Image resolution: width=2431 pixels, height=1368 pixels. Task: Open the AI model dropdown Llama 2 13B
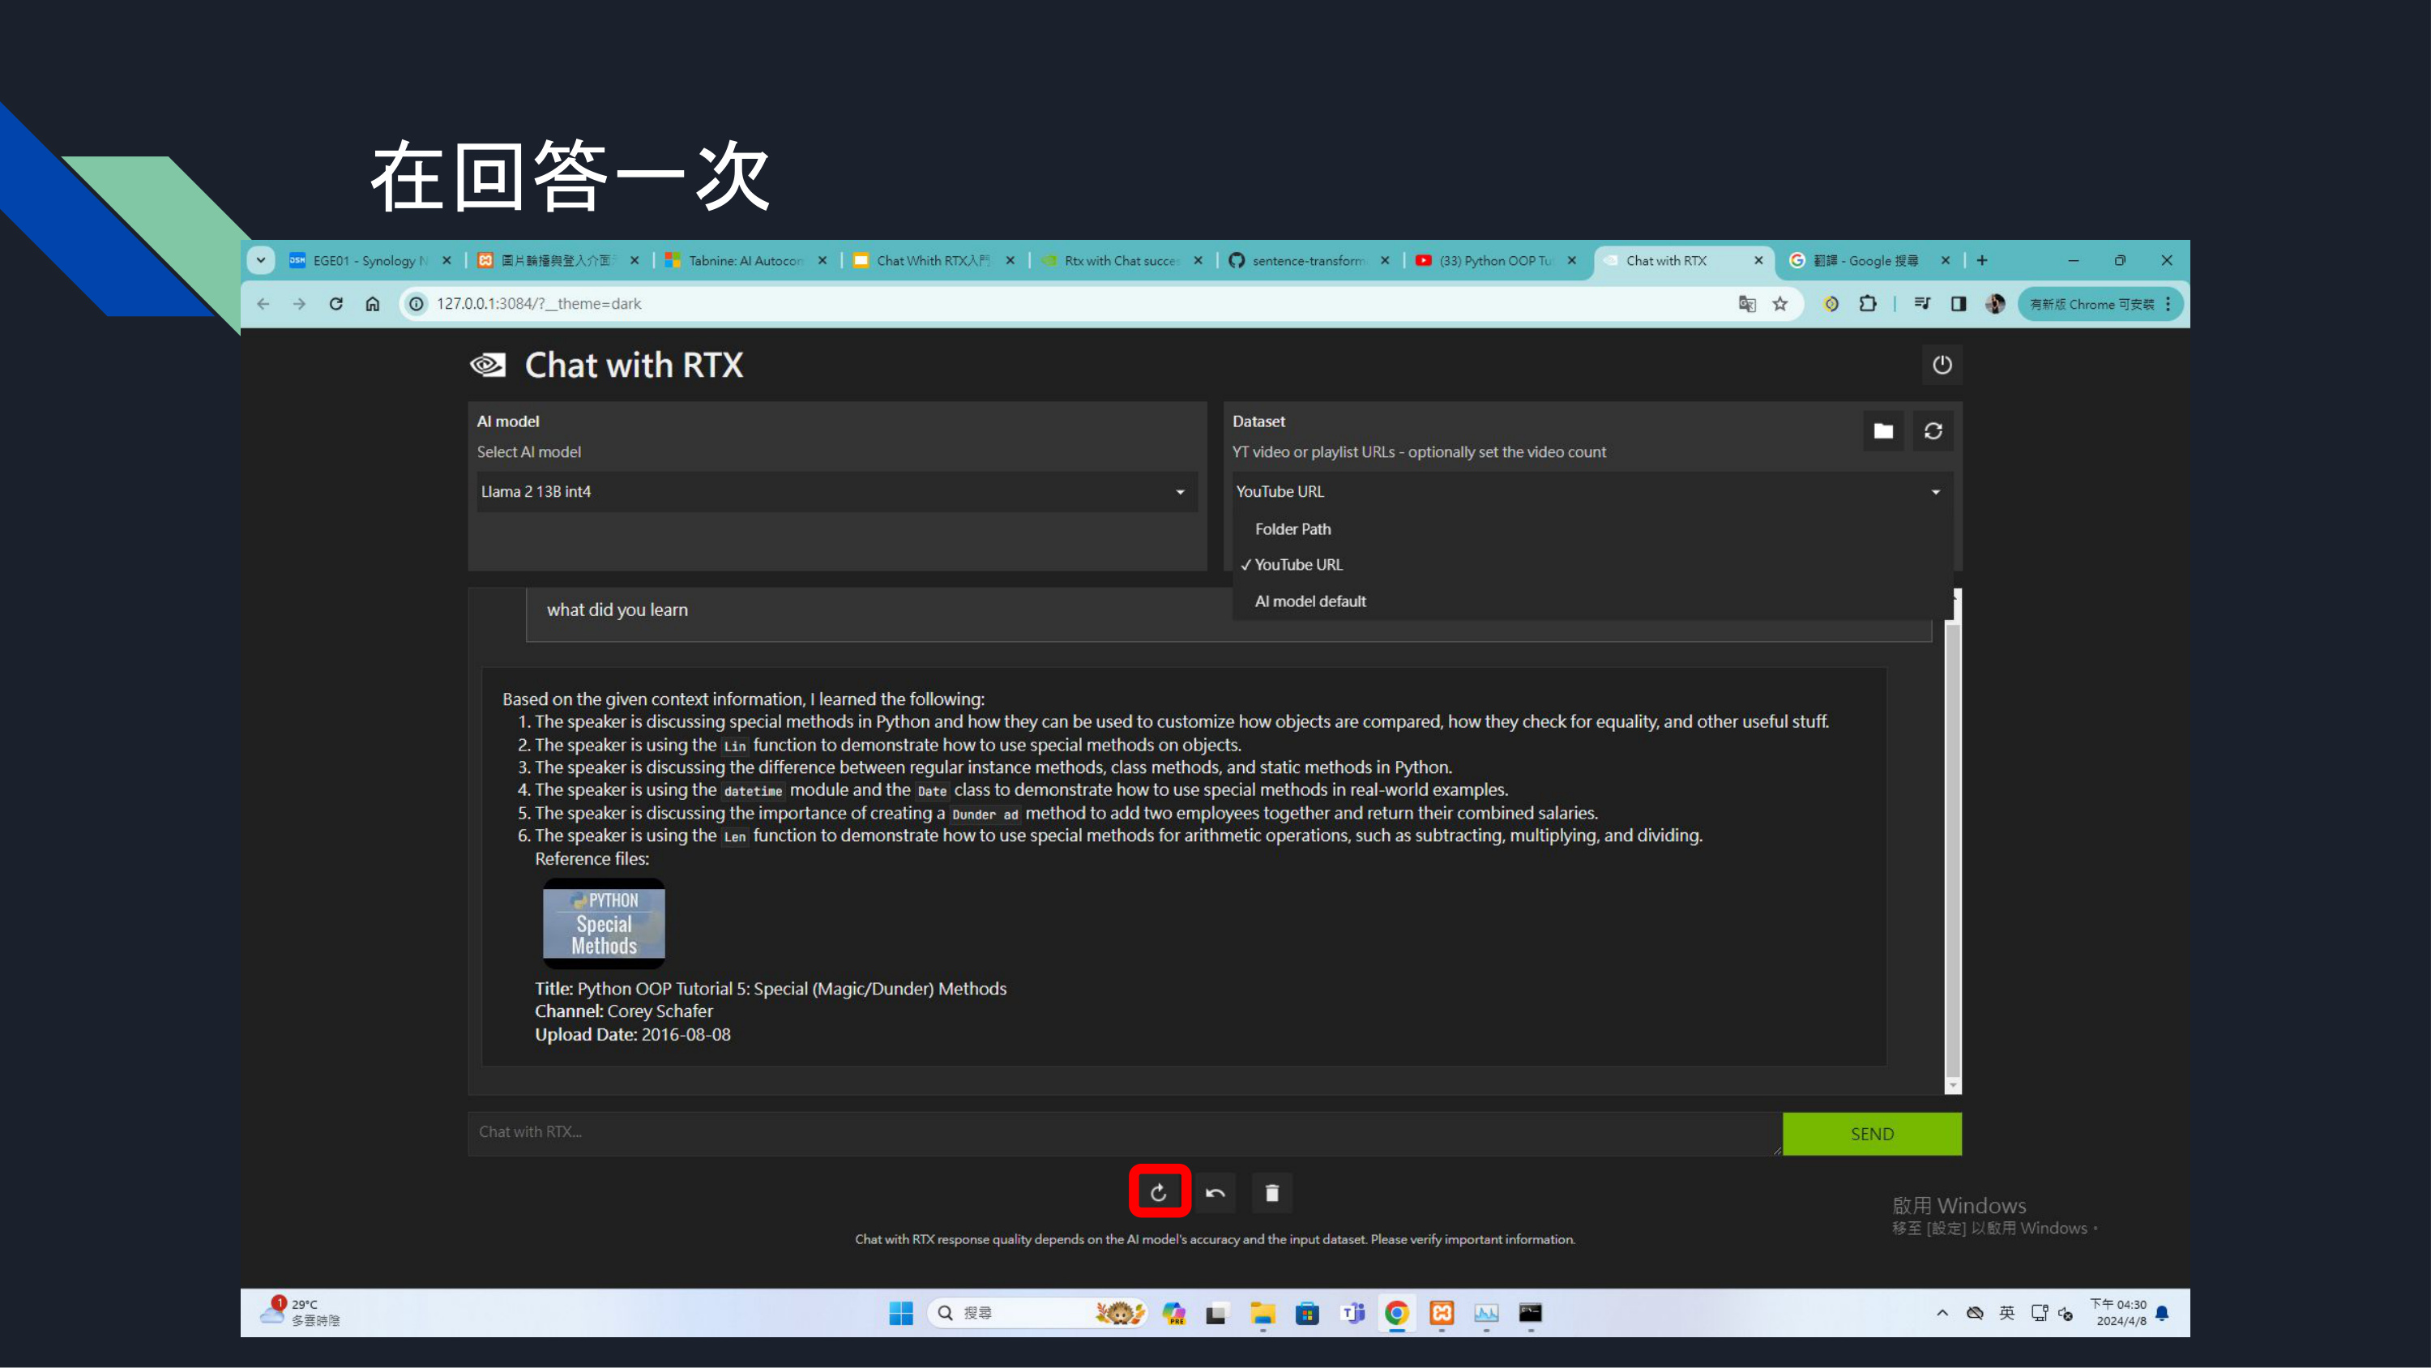[837, 491]
